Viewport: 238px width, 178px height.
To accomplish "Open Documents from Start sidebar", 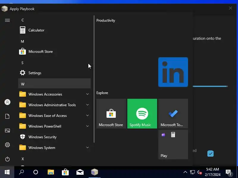I will [7, 116].
